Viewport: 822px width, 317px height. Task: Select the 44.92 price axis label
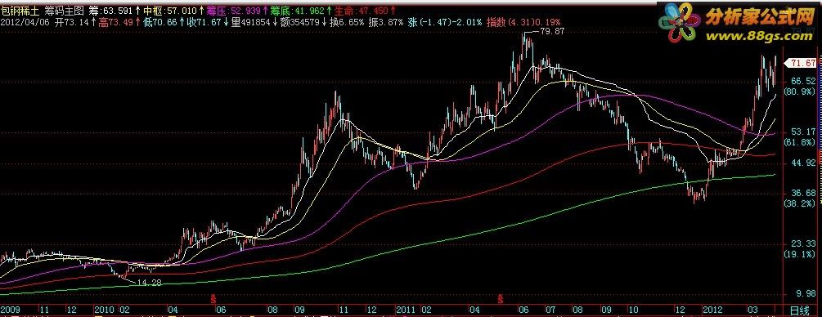pyautogui.click(x=803, y=163)
